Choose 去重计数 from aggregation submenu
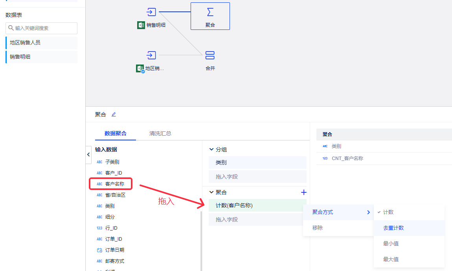This screenshot has width=452, height=271. point(393,228)
